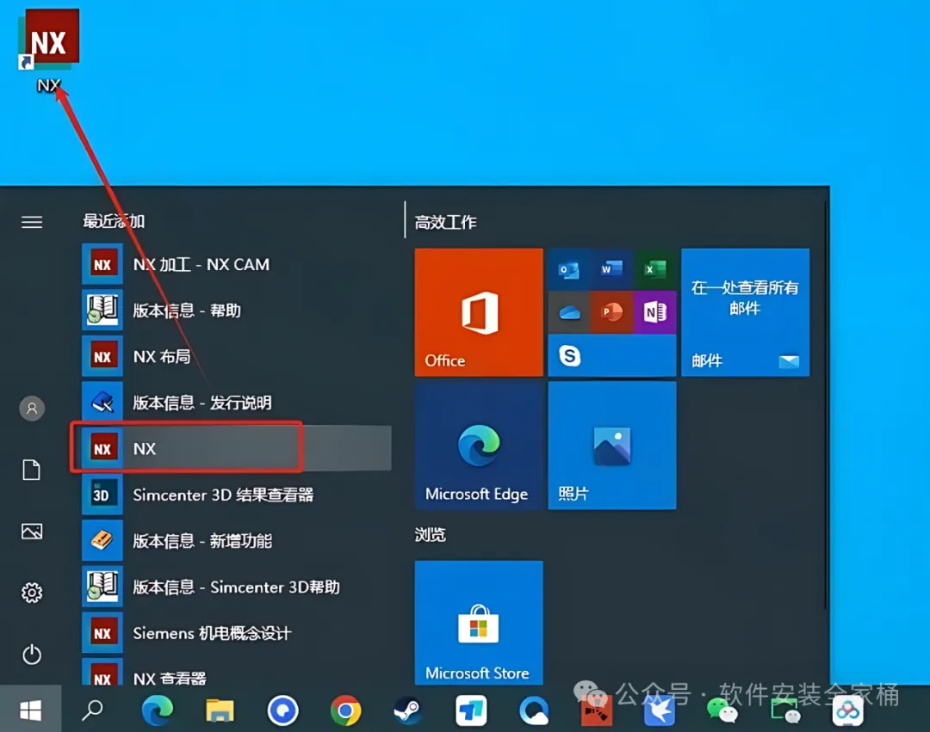Image resolution: width=930 pixels, height=732 pixels.
Task: Open NX 查看器 entry
Action: pyautogui.click(x=236, y=673)
